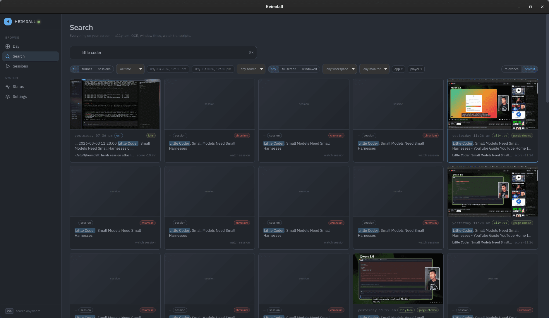Click the google-chrome badge on 11:24 am card
The height and width of the screenshot is (318, 549).
[522, 223]
